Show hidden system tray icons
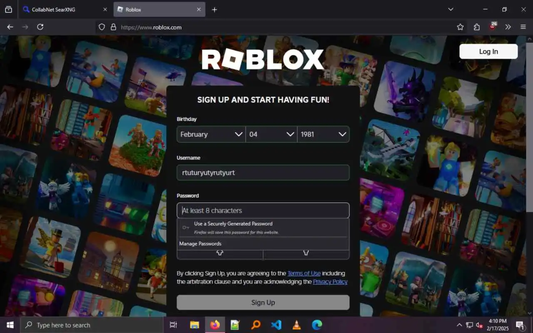The width and height of the screenshot is (533, 333). [x=460, y=325]
